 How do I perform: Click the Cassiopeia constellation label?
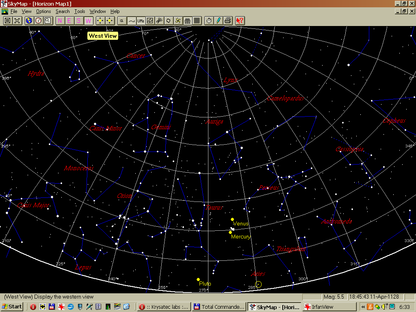[x=350, y=149]
